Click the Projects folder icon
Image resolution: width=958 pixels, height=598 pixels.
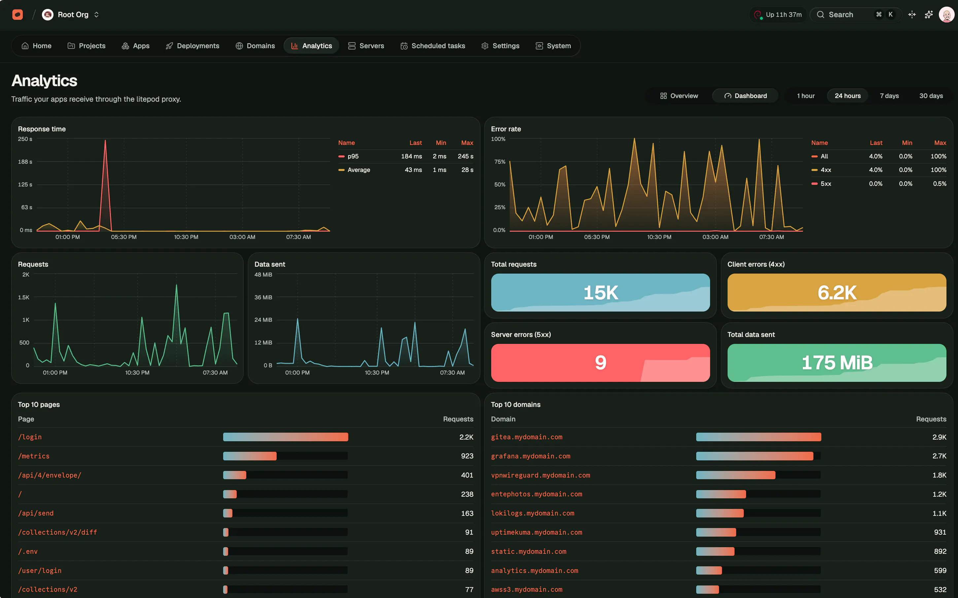tap(71, 46)
